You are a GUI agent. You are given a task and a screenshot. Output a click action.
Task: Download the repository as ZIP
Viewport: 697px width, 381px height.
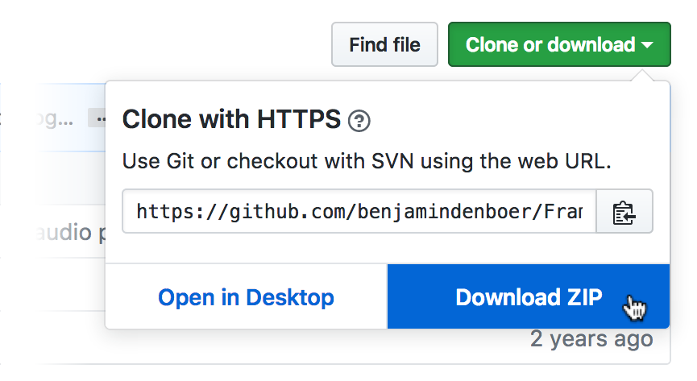pyautogui.click(x=529, y=296)
